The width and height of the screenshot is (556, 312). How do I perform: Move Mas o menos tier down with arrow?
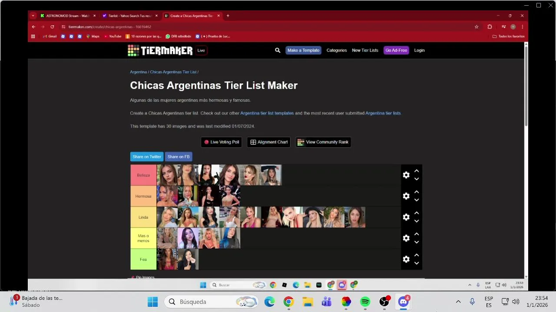point(417,242)
